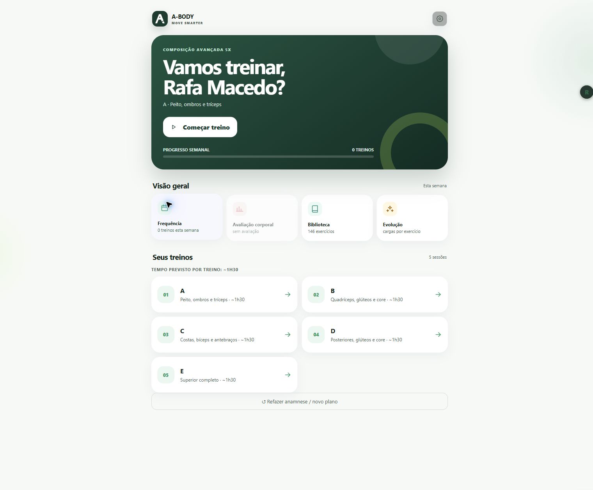Click 'Posteriores, glúteos e core · ~1h30' text
Viewport: 593px width, 490px height.
(366, 340)
